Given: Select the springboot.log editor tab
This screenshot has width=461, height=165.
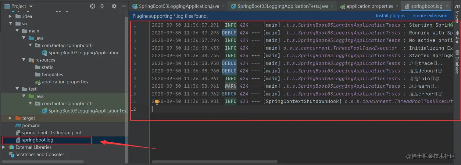Looking at the screenshot, I should [427, 6].
